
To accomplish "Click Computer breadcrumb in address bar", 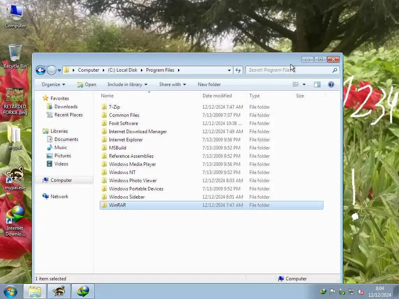I will 88,70.
